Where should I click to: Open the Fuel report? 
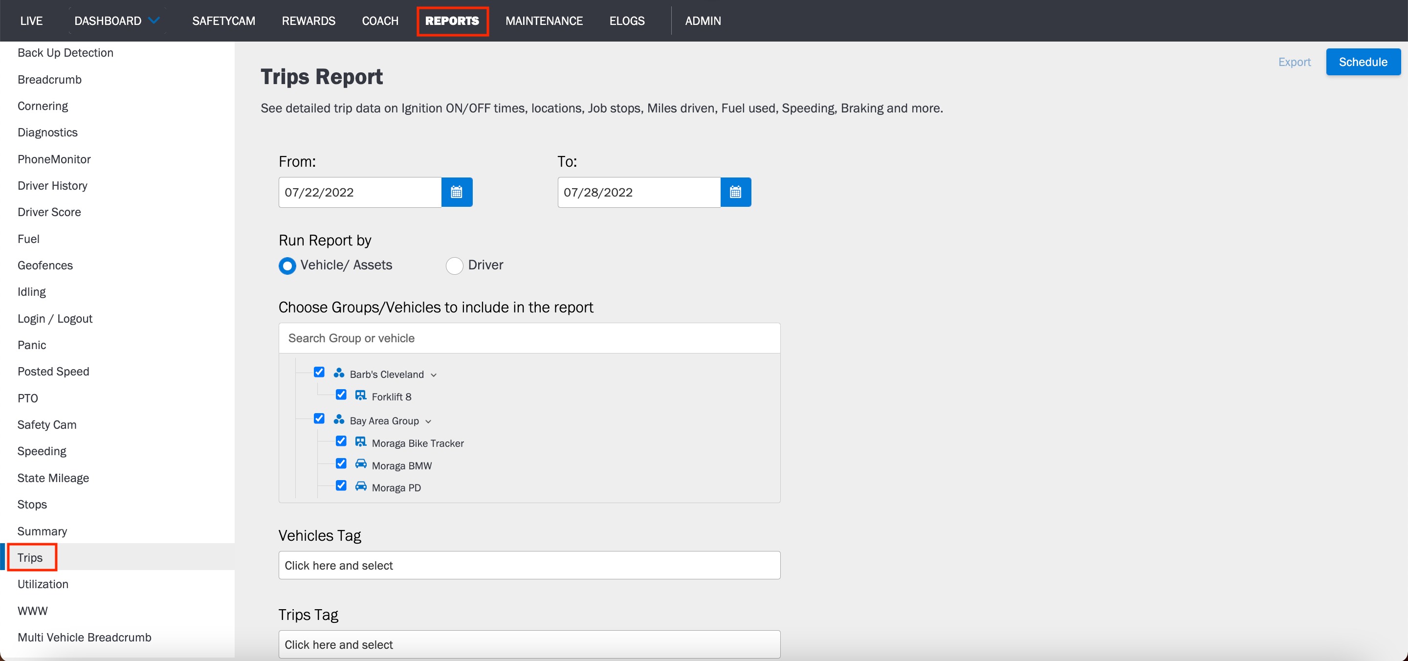tap(28, 239)
